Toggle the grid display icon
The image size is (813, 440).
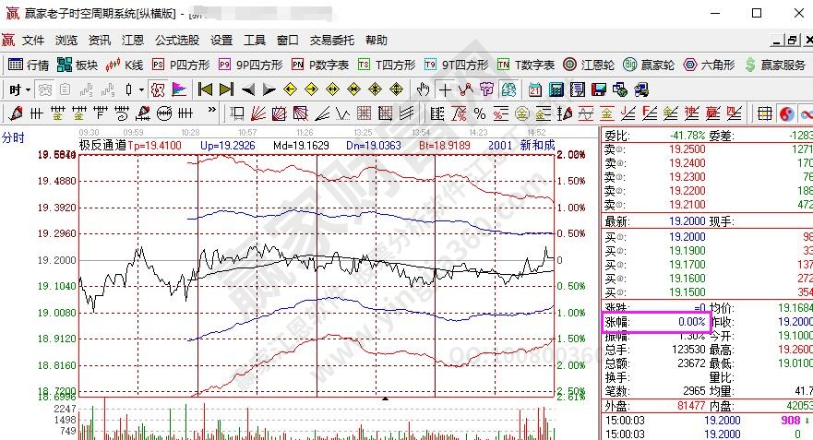pos(764,113)
